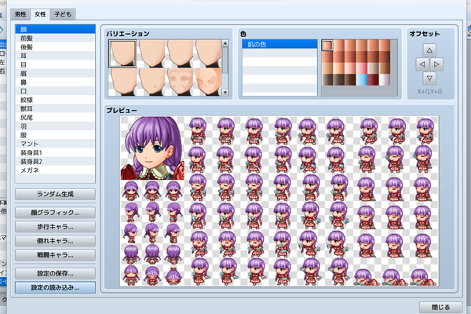Pick the pale beige-gray skin swatch

[x=373, y=68]
